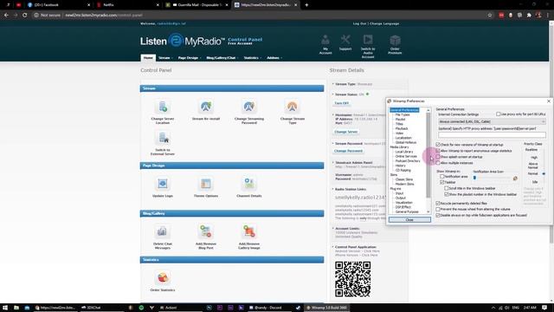
Task: Expand the Addons nav menu
Action: pos(274,58)
